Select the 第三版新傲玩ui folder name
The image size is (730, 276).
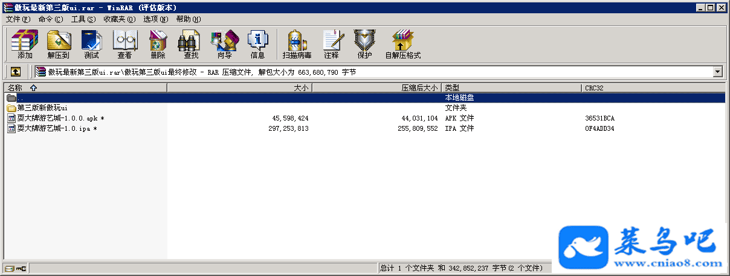pyautogui.click(x=42, y=108)
